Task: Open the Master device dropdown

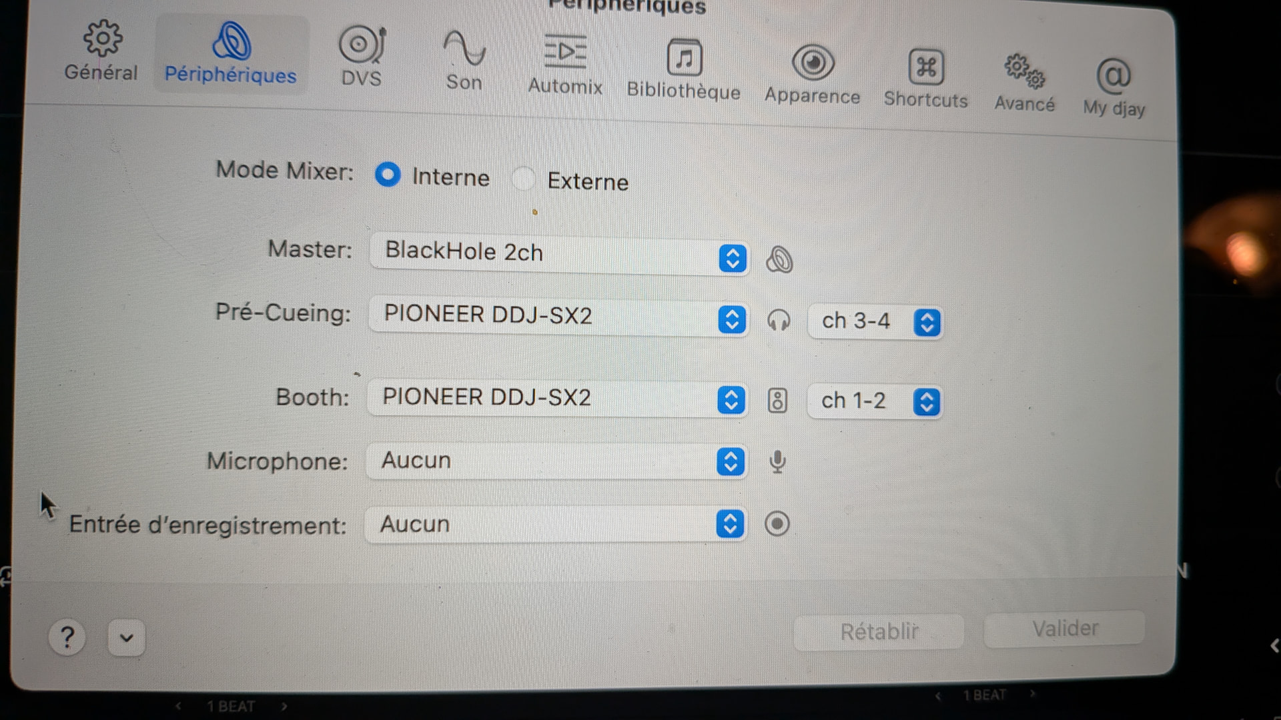Action: [x=559, y=254]
